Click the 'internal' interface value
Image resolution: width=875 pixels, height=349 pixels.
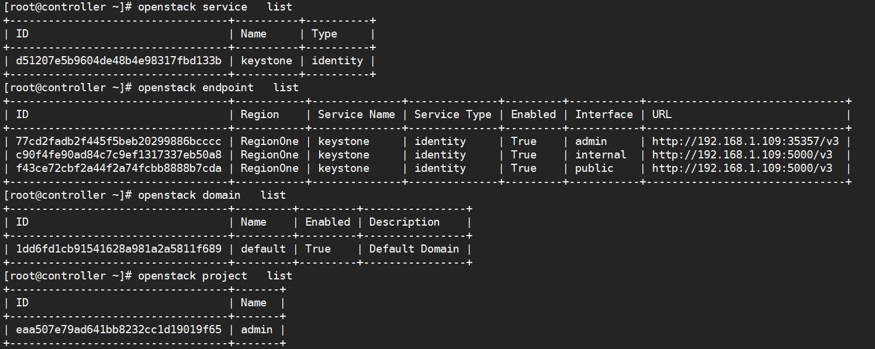coord(601,155)
